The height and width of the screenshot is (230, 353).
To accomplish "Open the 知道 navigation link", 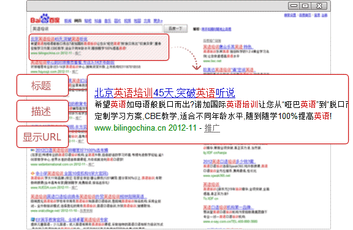I will pos(97,21).
